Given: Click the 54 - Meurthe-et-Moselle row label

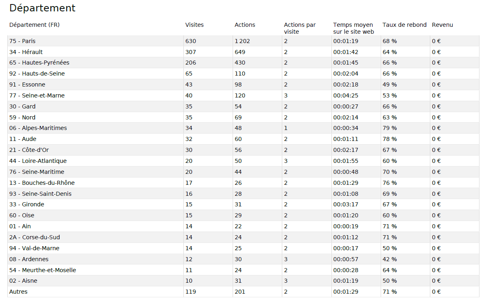Looking at the screenshot, I should click(x=43, y=270).
